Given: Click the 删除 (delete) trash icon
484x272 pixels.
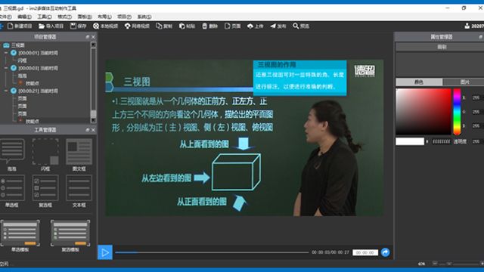Looking at the screenshot, I should pyautogui.click(x=205, y=26).
